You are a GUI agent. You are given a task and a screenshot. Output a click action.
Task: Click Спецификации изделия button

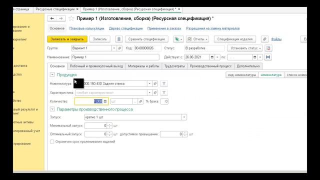pyautogui.click(x=235, y=39)
